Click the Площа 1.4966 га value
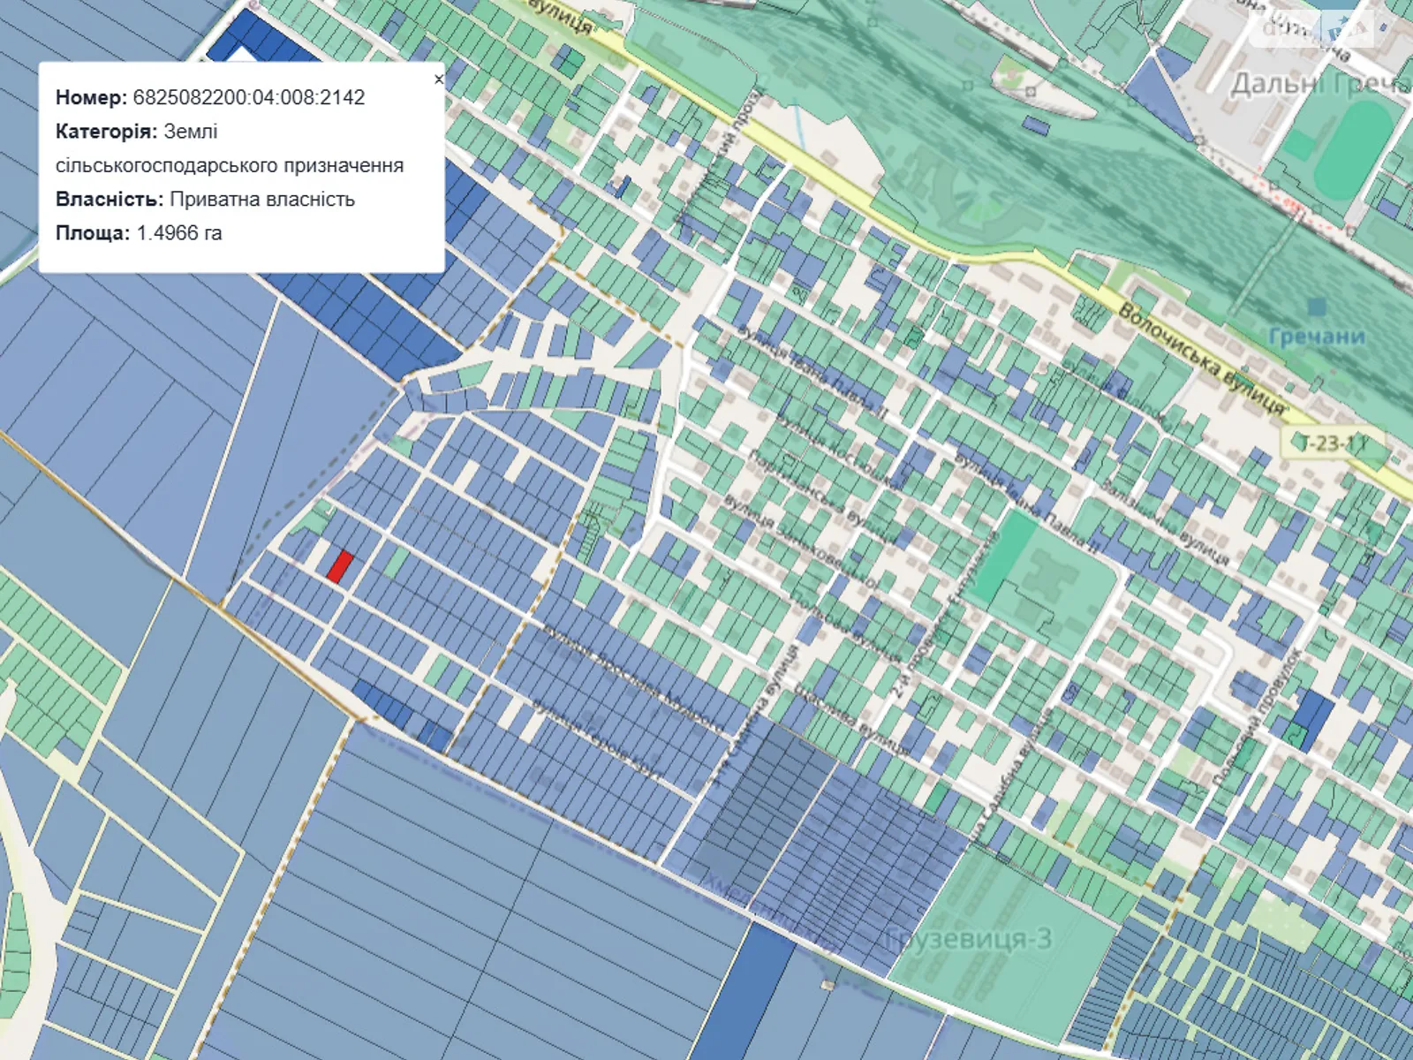The image size is (1413, 1060). coord(179,233)
